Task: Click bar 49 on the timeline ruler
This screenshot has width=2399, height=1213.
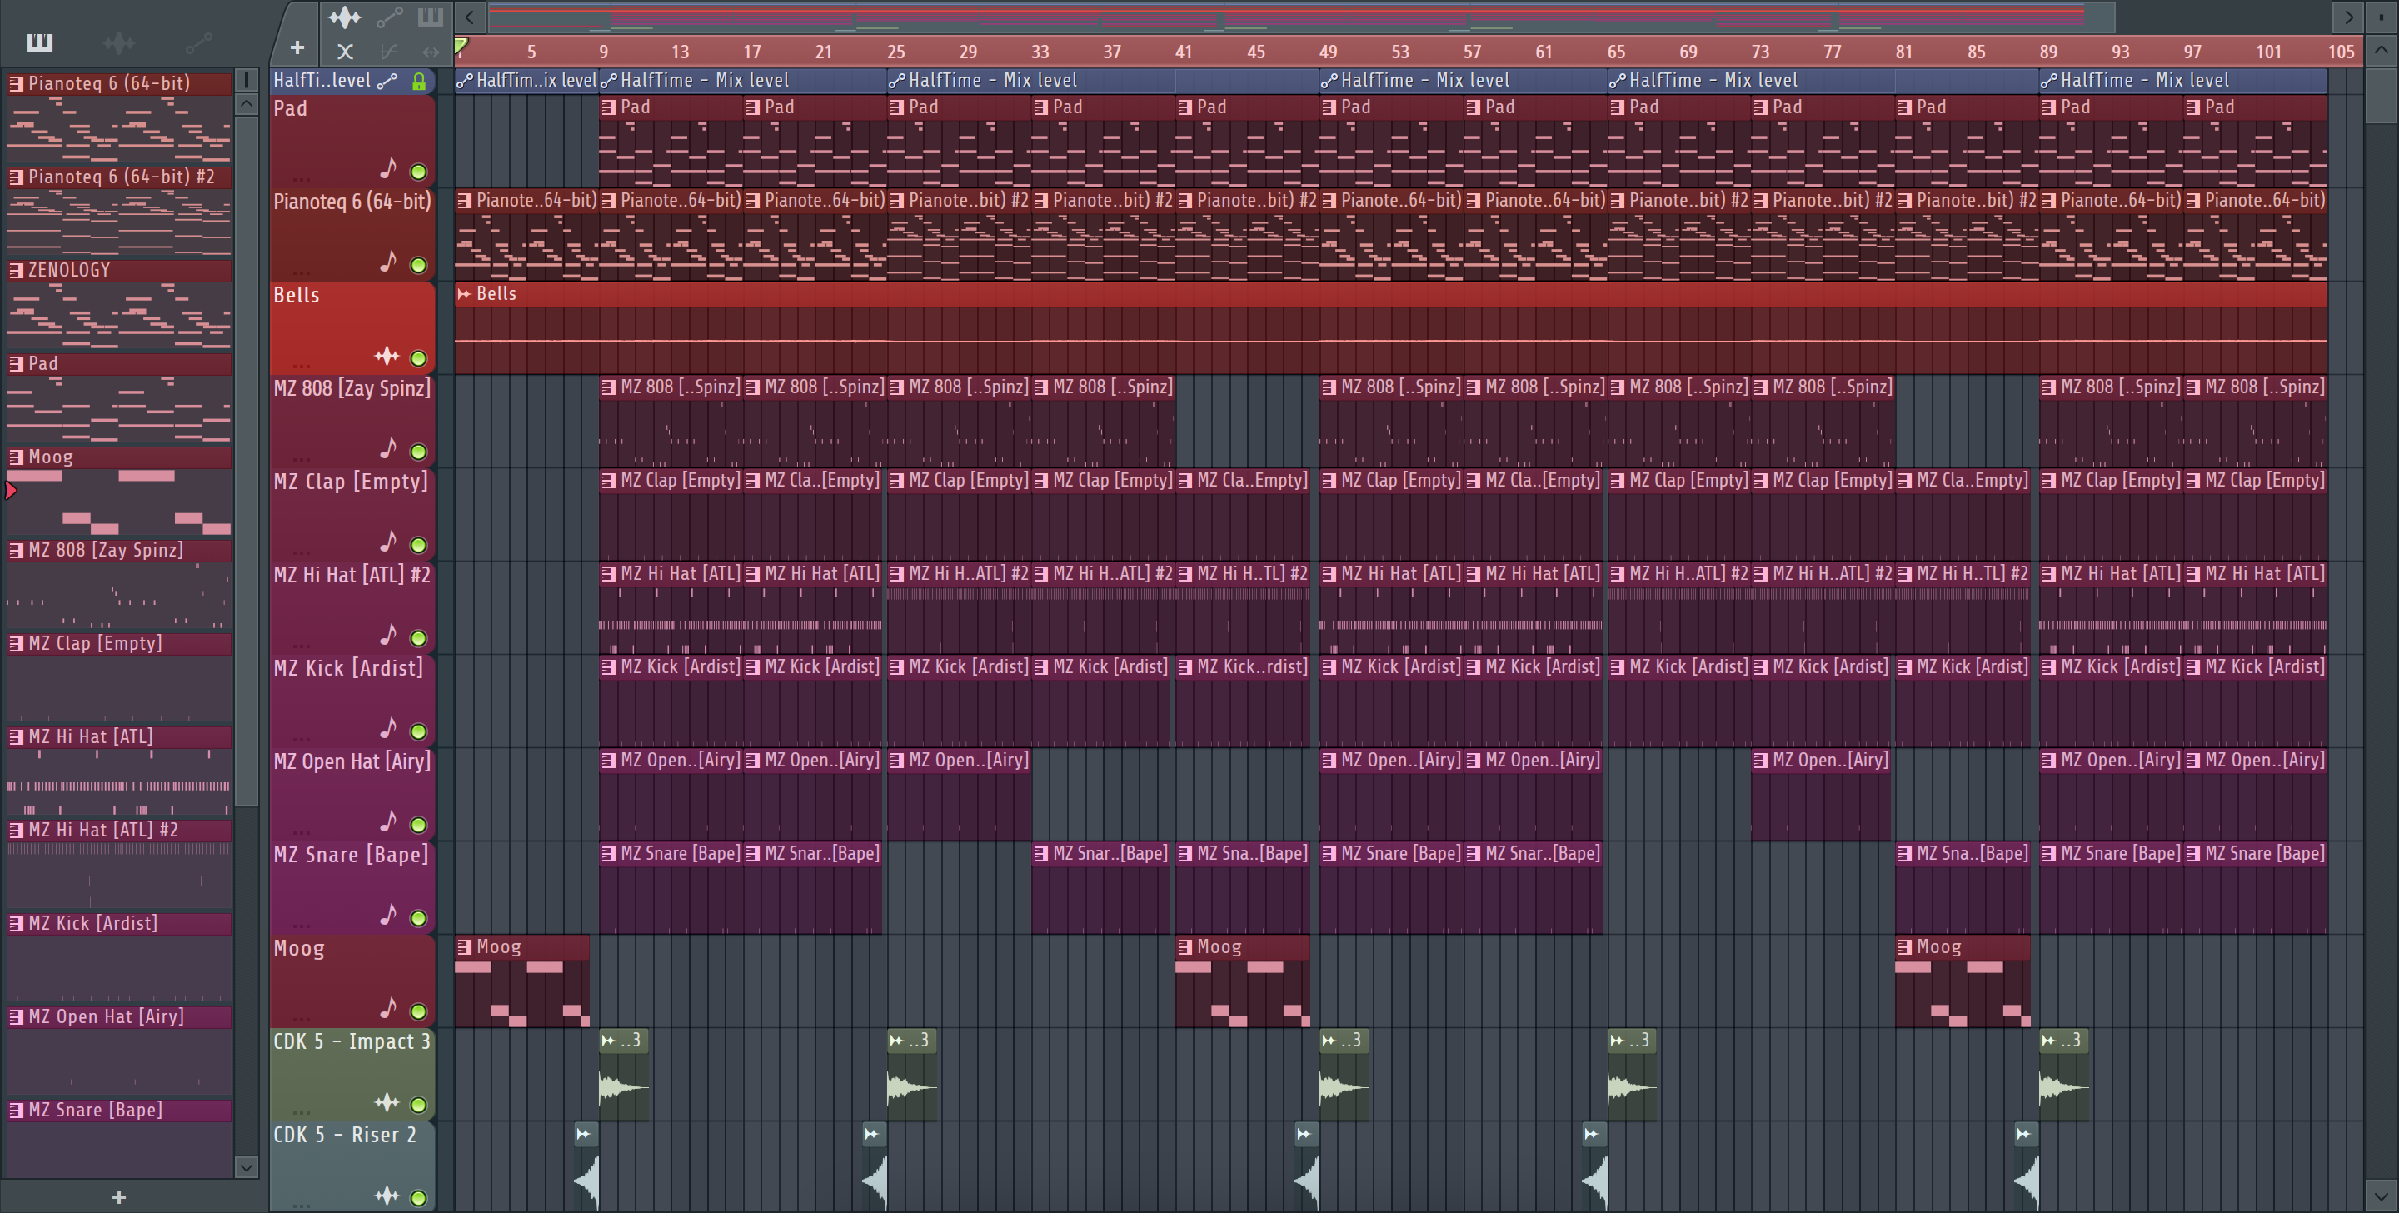Action: tap(1327, 52)
